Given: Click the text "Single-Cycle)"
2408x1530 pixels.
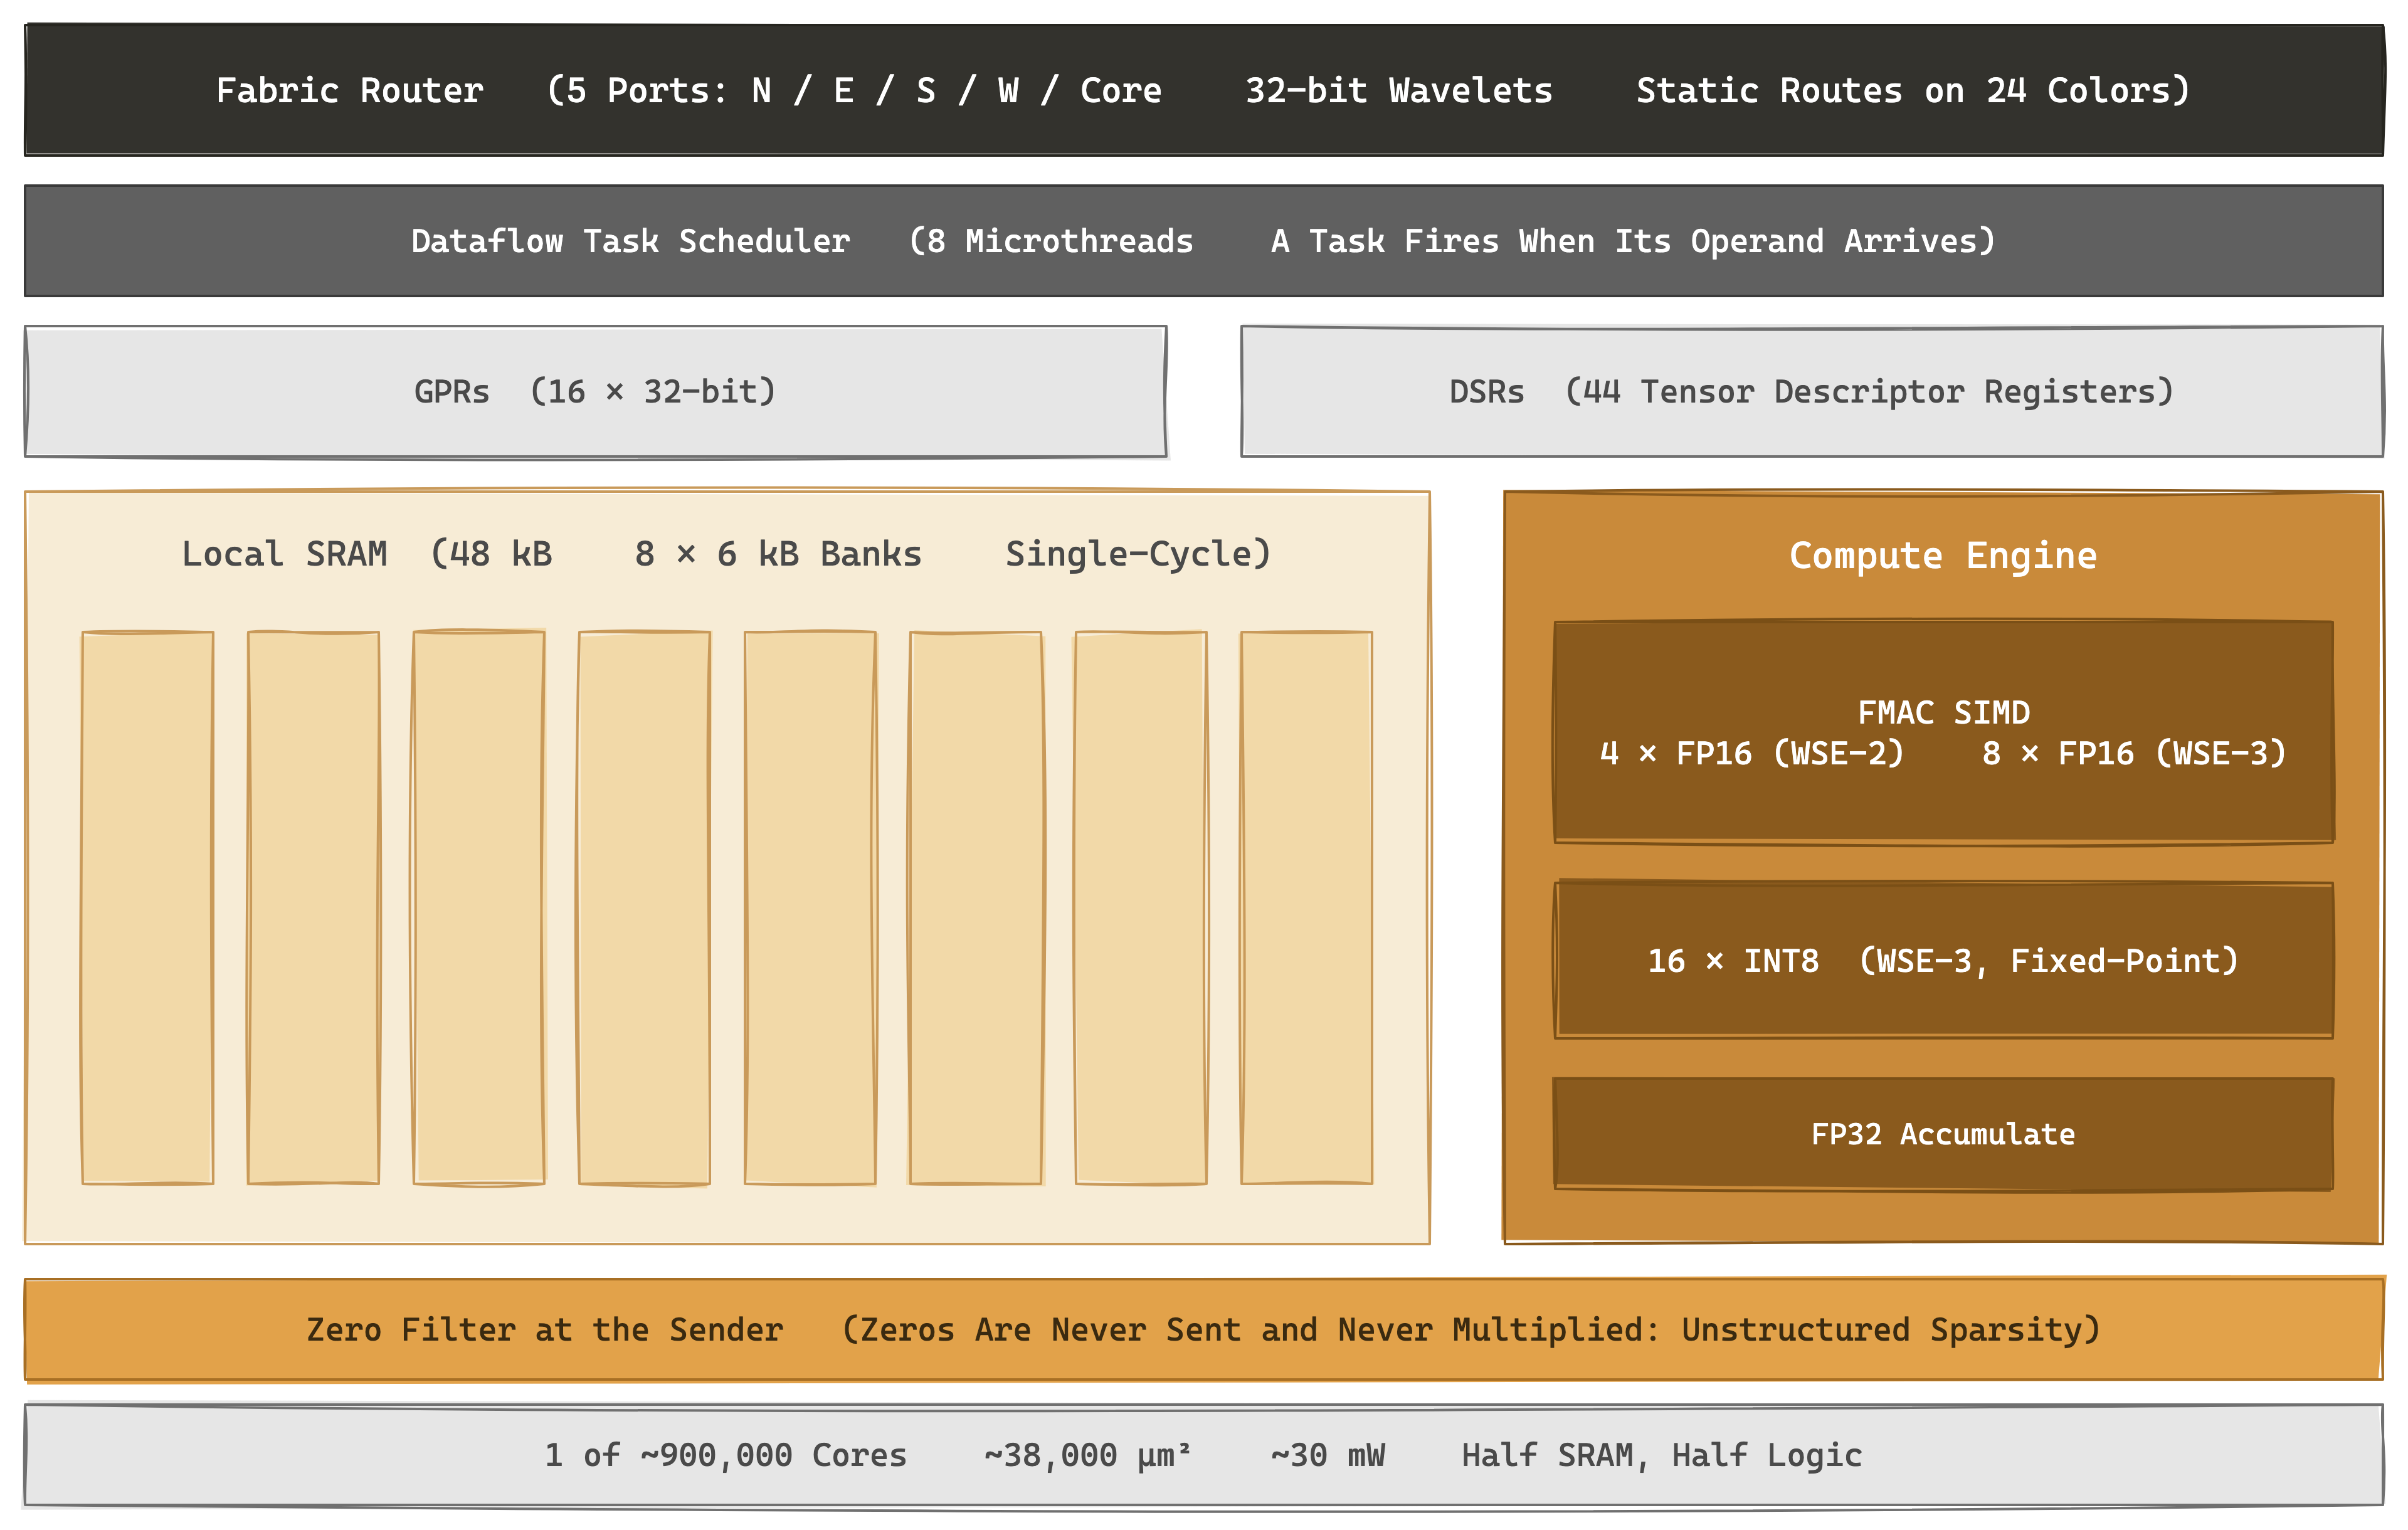Looking at the screenshot, I should tap(1138, 554).
